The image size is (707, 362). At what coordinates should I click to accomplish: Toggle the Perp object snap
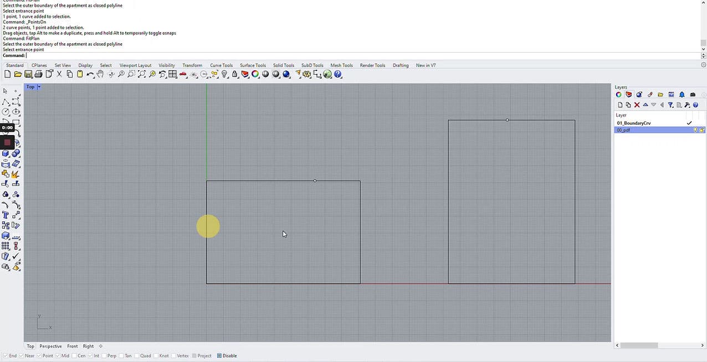pos(104,356)
